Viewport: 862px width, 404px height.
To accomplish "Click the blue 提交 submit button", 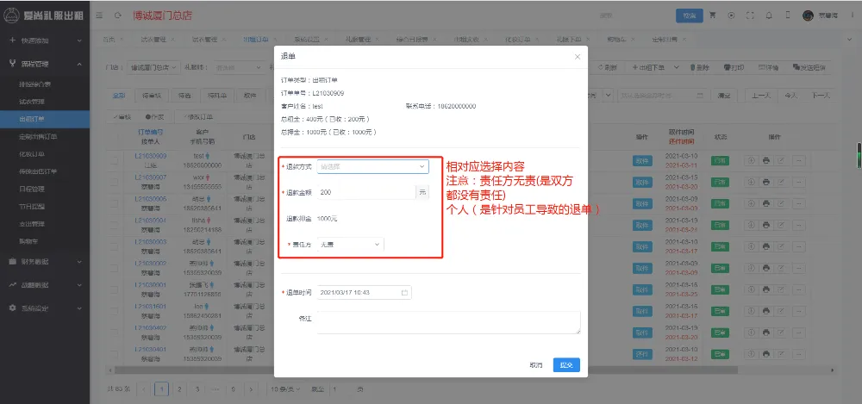I will pyautogui.click(x=566, y=365).
